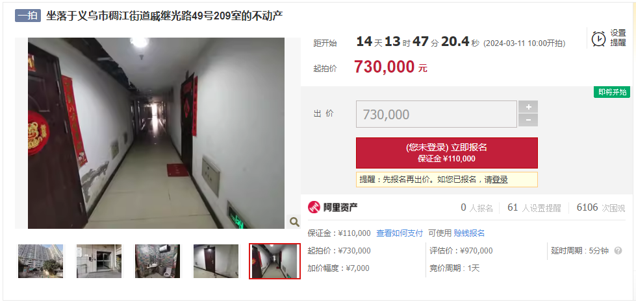The width and height of the screenshot is (636, 304).
Task: Click the help question mark beside 延时周期
Action: [618, 251]
